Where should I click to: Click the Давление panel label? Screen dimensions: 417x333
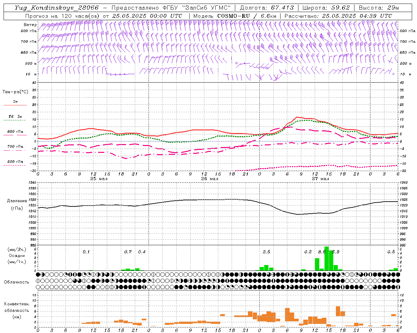17,201
